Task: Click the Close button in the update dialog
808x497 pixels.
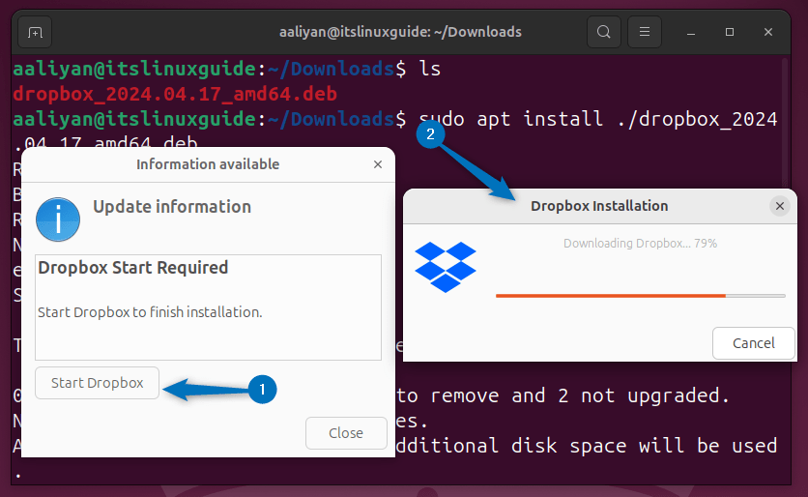Action: (x=345, y=433)
